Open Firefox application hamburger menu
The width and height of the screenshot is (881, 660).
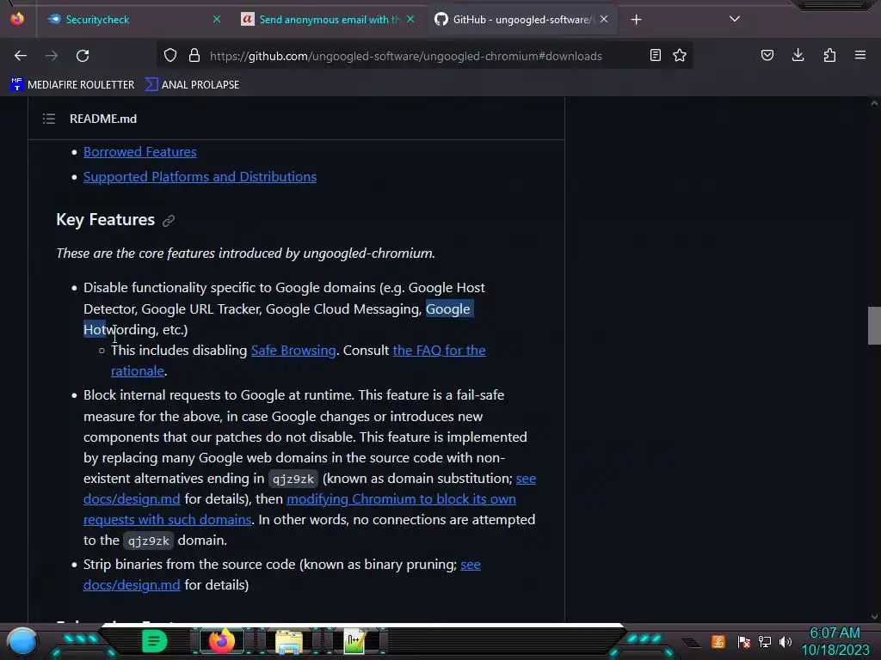click(x=860, y=56)
